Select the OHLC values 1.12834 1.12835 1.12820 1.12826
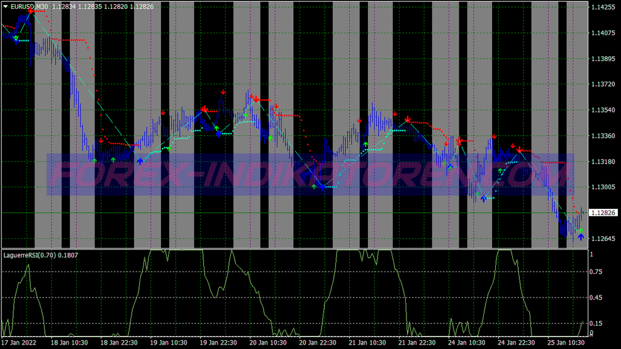This screenshot has width=621, height=349. [103, 6]
